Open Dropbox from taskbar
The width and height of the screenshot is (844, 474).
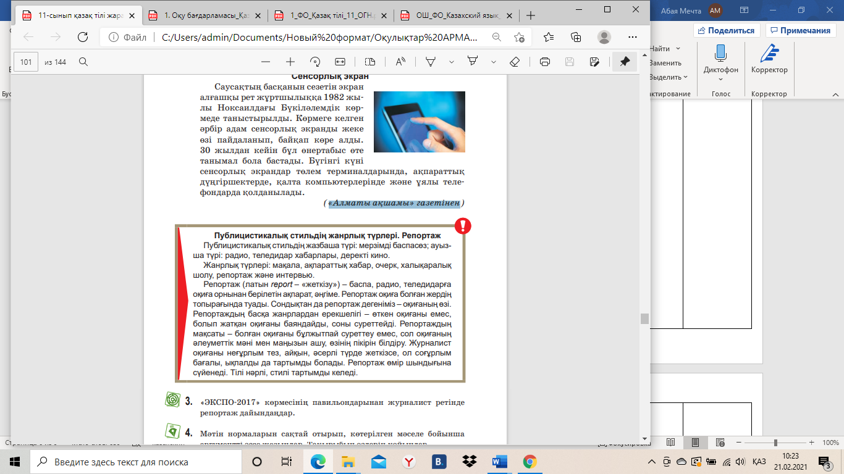click(x=470, y=462)
